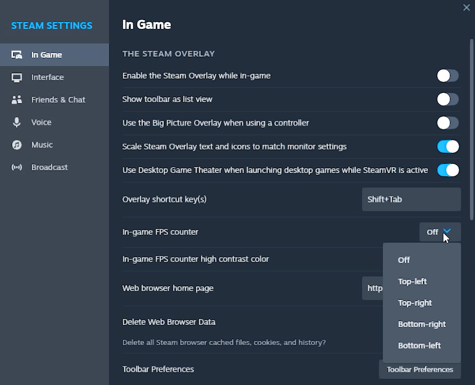475x385 pixels.
Task: Click the In Game controller icon
Action: coord(17,55)
